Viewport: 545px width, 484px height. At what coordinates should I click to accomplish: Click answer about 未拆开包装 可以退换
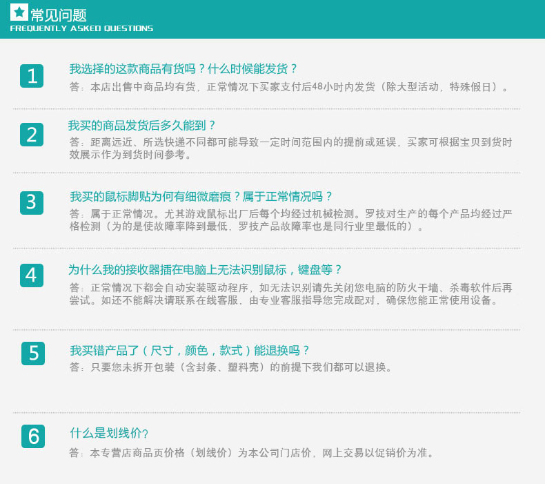point(231,367)
